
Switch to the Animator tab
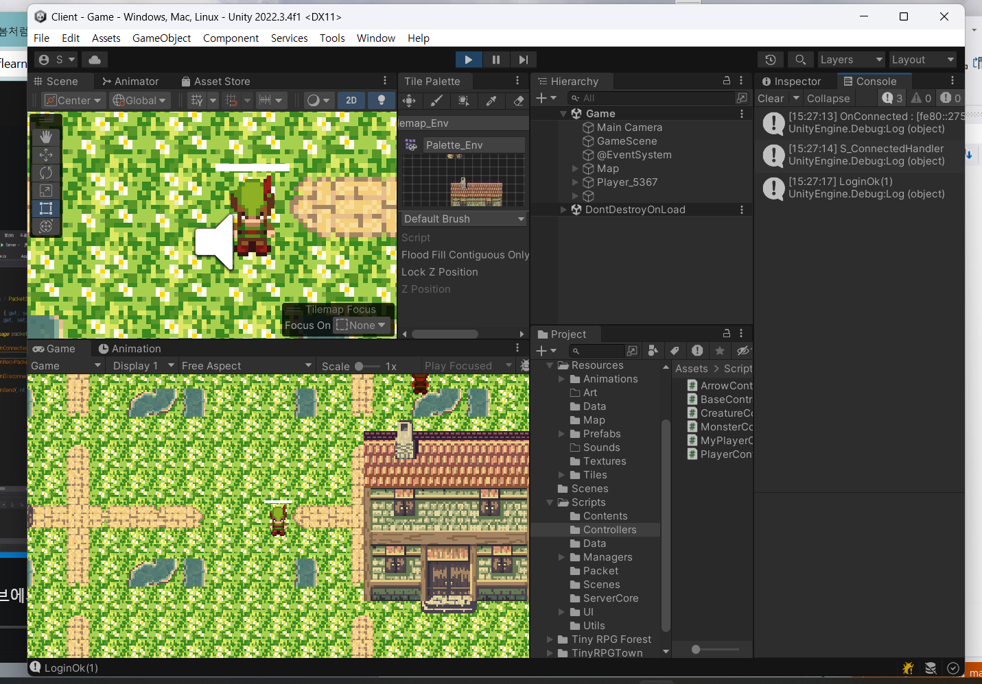(130, 82)
